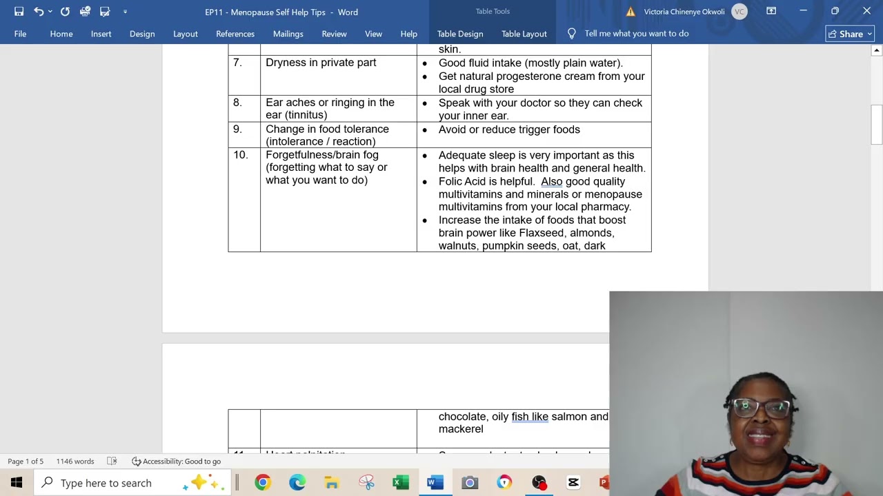The width and height of the screenshot is (883, 496).
Task: Open the recorder app with red dot
Action: coord(539,483)
